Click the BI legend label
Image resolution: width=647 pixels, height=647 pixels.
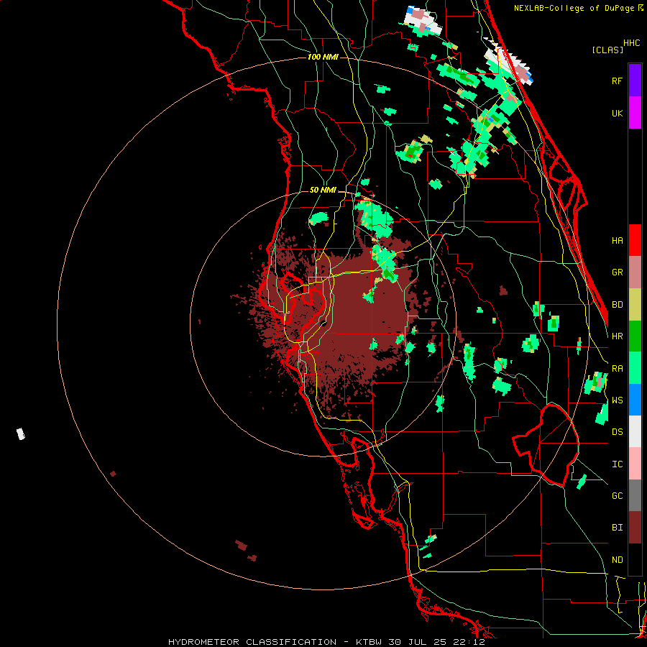click(x=618, y=528)
